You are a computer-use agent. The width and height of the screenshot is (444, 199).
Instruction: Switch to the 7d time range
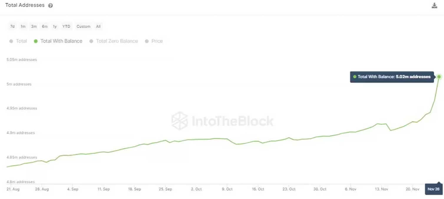pyautogui.click(x=12, y=26)
